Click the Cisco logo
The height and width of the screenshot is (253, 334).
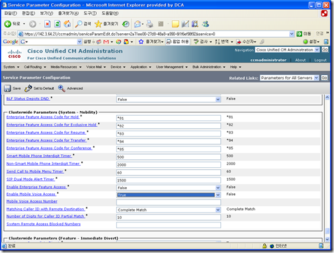[x=14, y=54]
